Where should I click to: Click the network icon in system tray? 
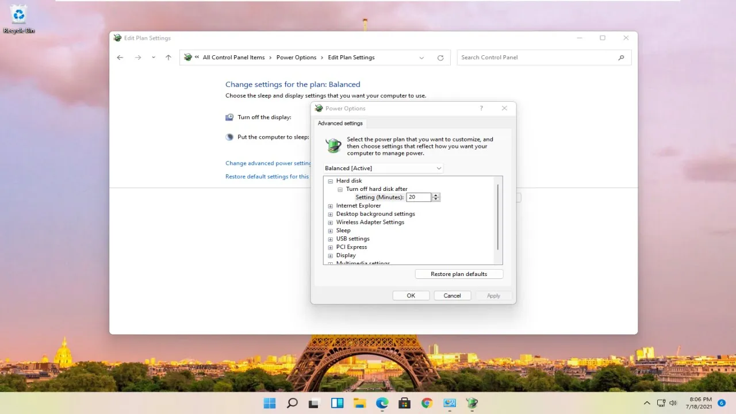click(661, 403)
